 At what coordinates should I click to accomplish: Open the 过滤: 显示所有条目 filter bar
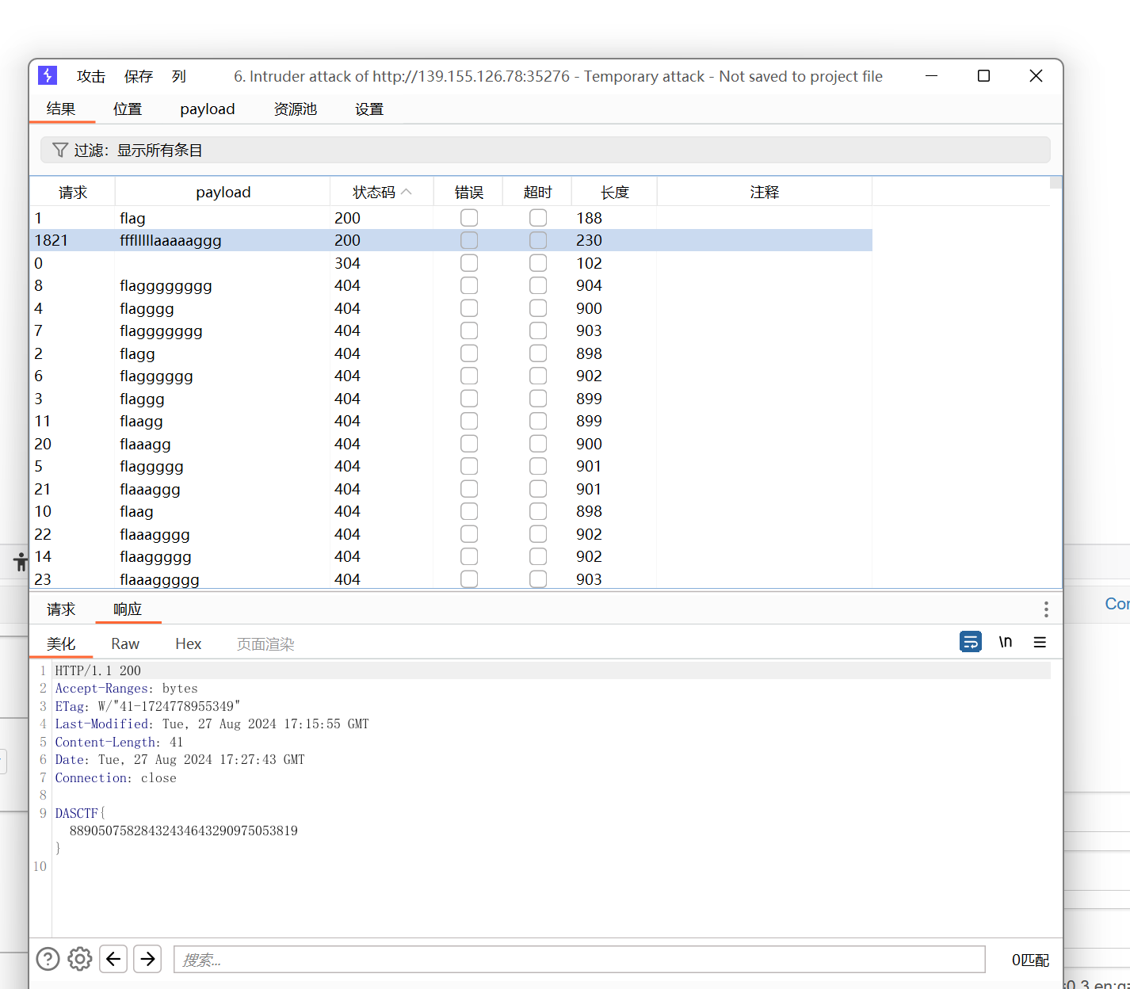tap(545, 150)
